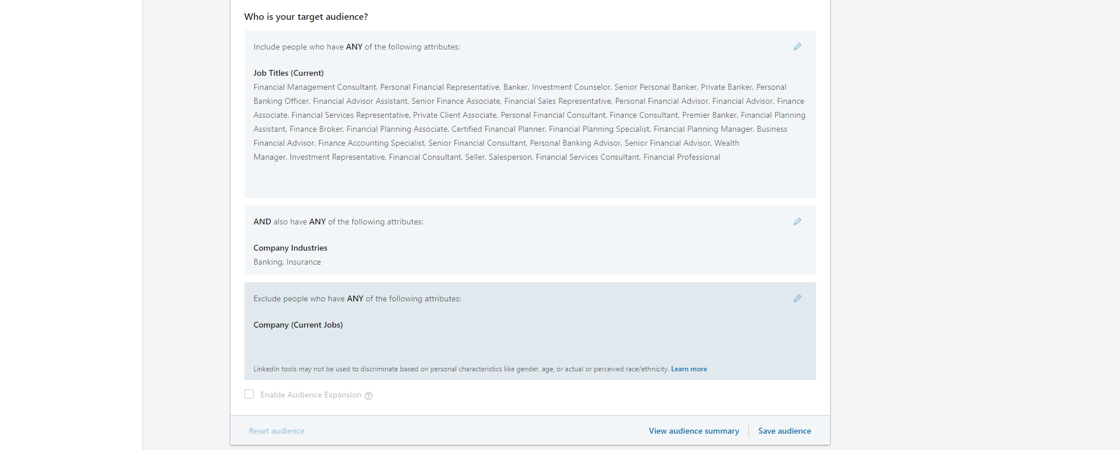Click the Banking, Insurance industries text
The height and width of the screenshot is (450, 1120).
[x=287, y=262]
